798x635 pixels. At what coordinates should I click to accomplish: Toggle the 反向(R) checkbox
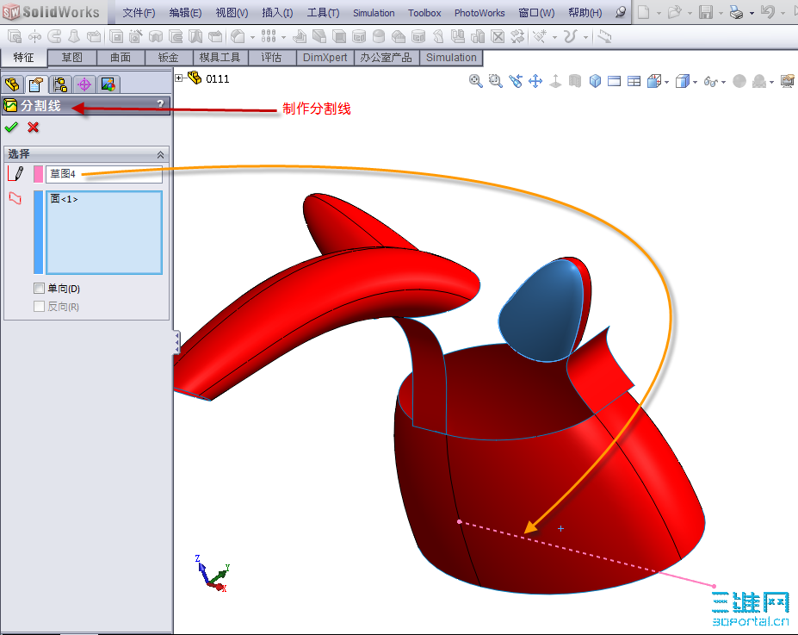[x=40, y=307]
